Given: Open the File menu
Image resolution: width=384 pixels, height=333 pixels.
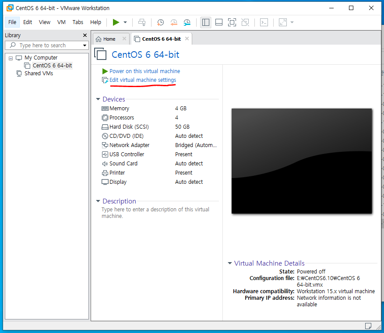Looking at the screenshot, I should click(x=12, y=22).
